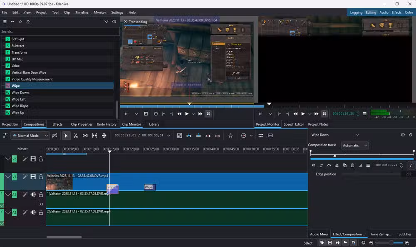Screen dimensions: 416x247
Task: Select the Spacer tool in timeline toolbar
Action: coord(85,136)
